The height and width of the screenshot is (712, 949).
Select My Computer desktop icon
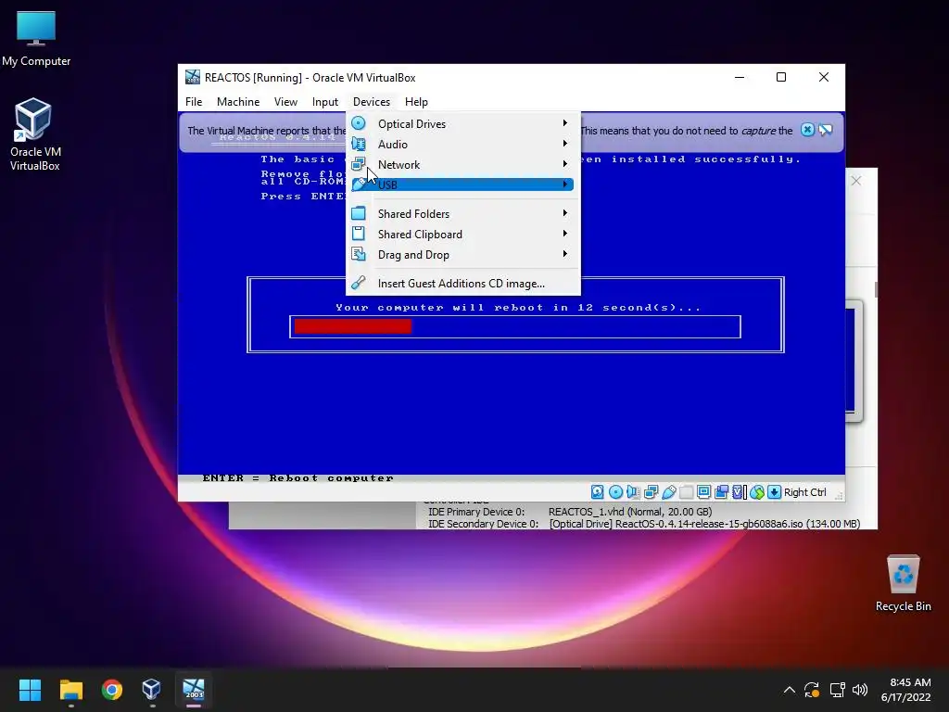pyautogui.click(x=36, y=37)
